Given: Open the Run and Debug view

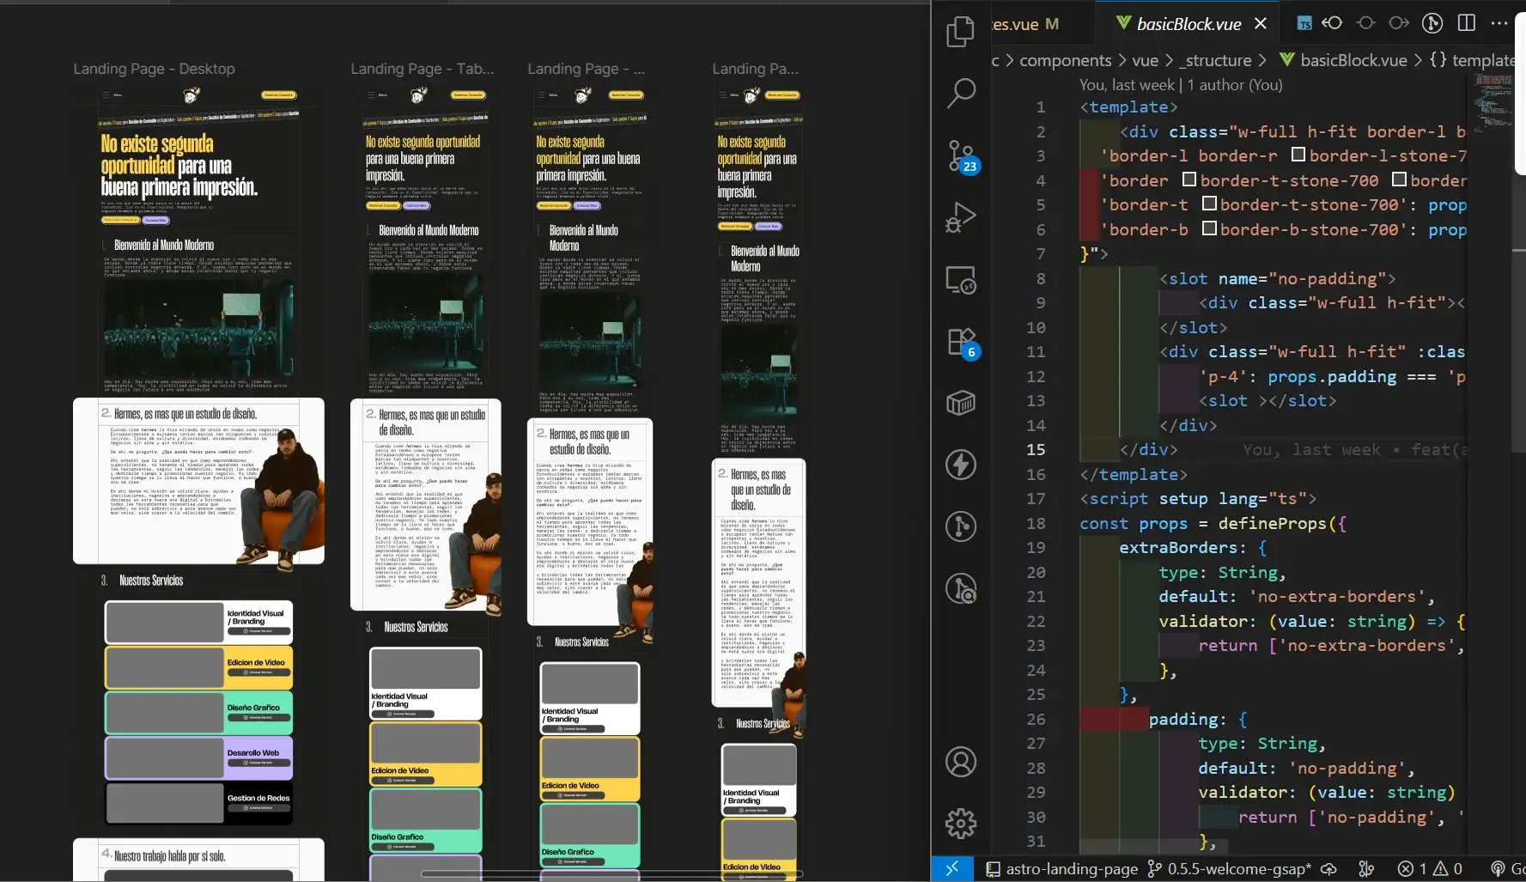Looking at the screenshot, I should [x=960, y=218].
